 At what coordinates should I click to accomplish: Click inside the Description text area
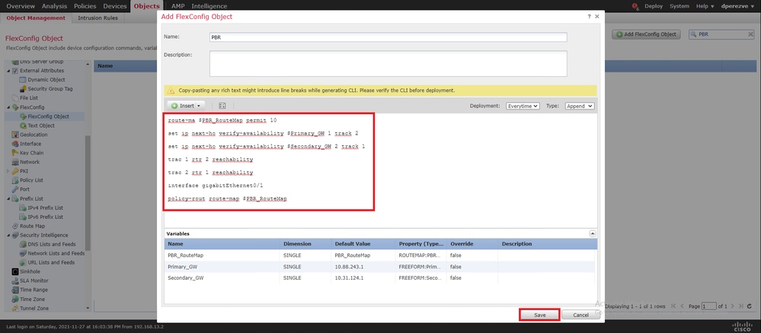[388, 64]
